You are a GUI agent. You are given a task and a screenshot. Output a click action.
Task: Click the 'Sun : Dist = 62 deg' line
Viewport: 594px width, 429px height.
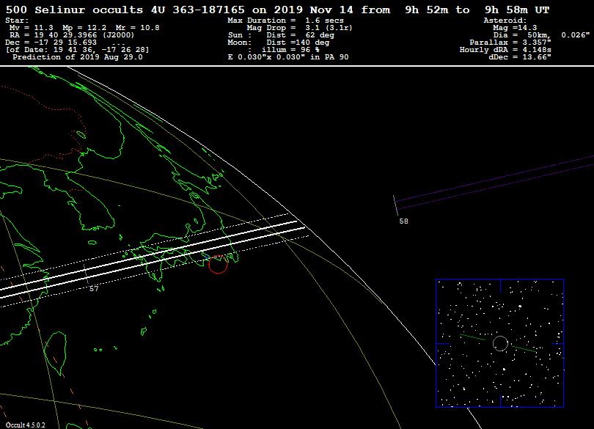coord(281,35)
